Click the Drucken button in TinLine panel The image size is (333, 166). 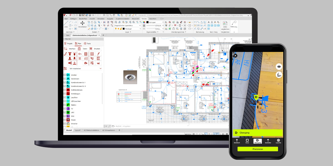tap(97, 49)
